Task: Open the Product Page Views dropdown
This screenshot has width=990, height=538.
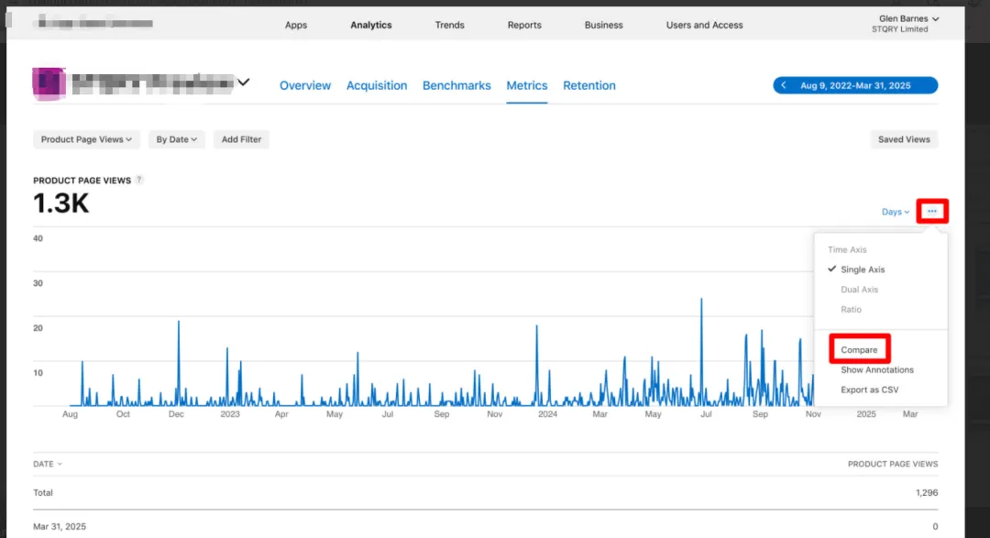Action: 86,139
